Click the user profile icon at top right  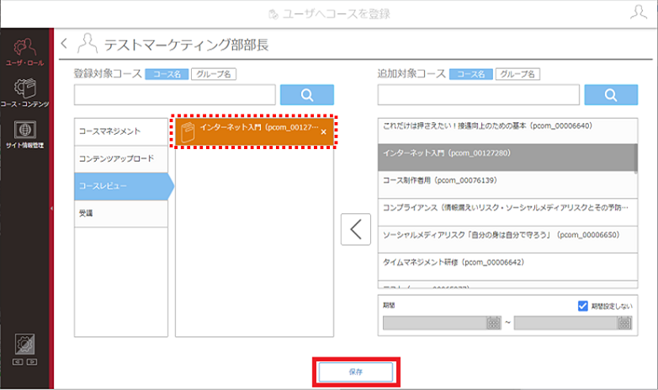click(639, 12)
